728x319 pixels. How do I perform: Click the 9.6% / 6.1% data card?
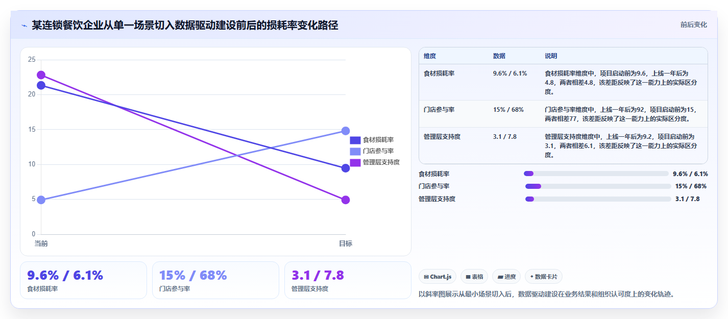[x=83, y=280]
